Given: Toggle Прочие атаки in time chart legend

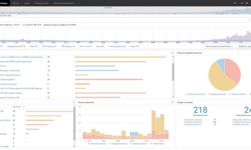Looking at the screenshot, I should click(x=157, y=144).
